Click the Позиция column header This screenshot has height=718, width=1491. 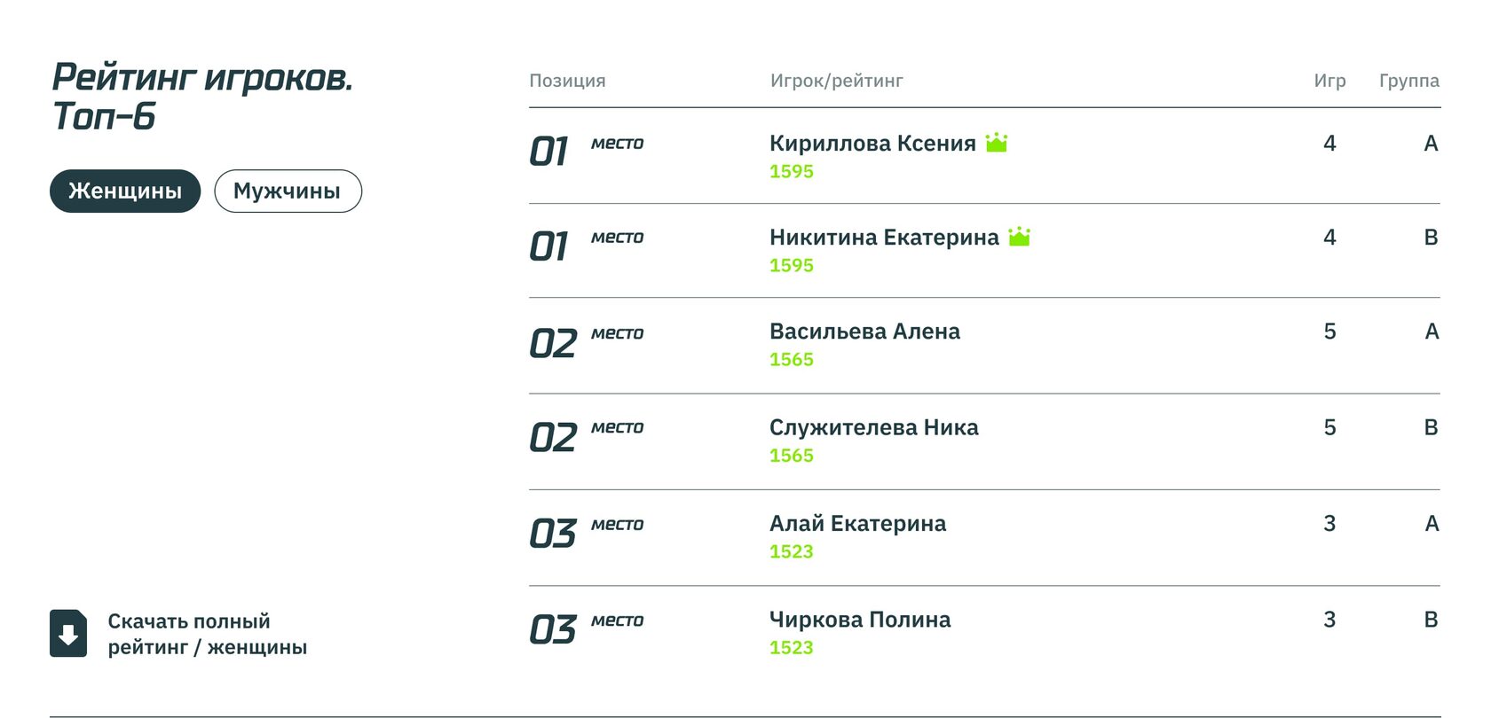pos(567,81)
